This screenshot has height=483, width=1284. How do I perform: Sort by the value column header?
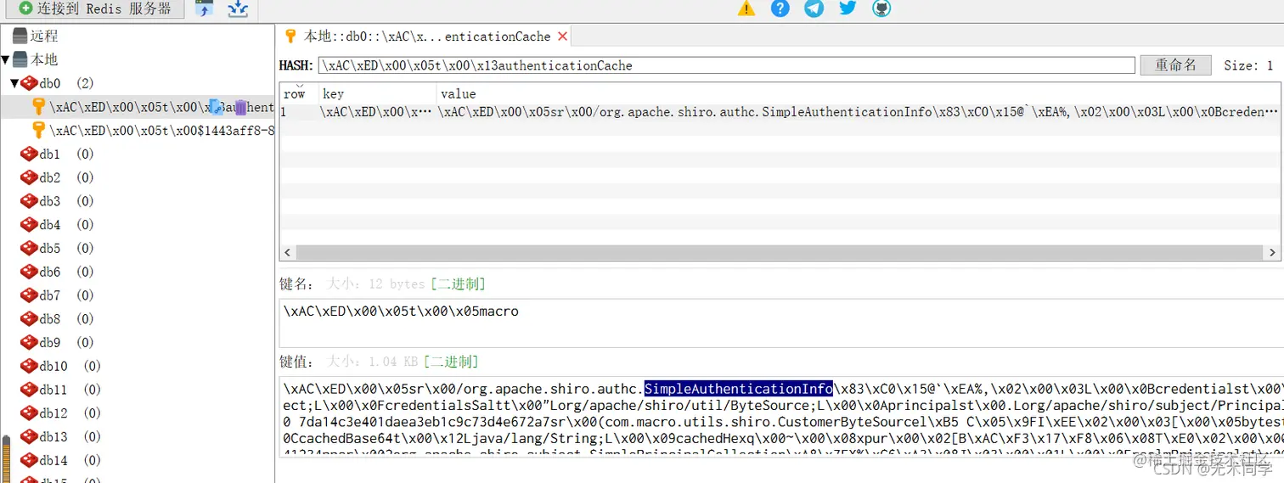[x=858, y=93]
